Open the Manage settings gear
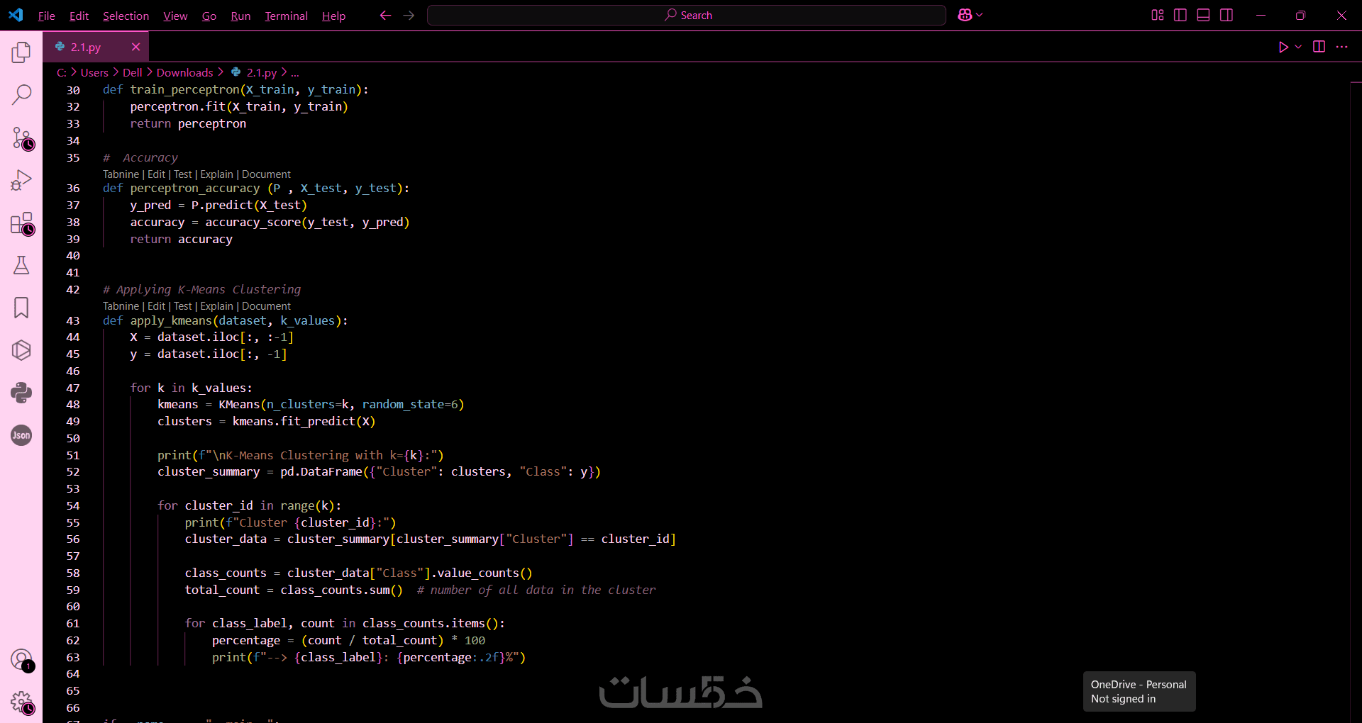The width and height of the screenshot is (1362, 723). point(21,702)
